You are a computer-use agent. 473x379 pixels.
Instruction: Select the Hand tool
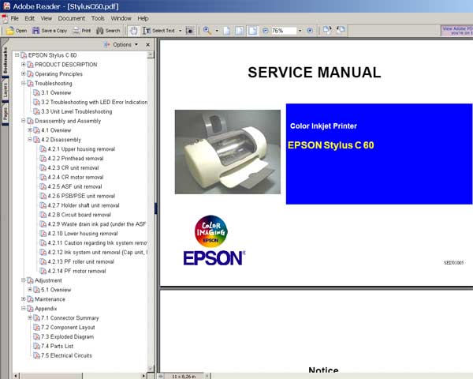(133, 31)
